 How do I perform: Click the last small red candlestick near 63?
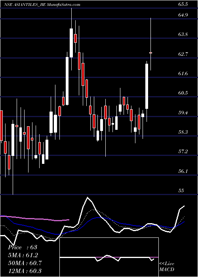pos(151,53)
